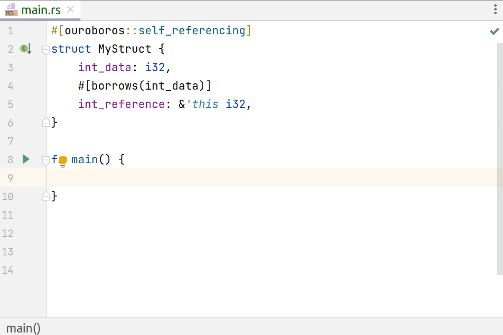Image resolution: width=503 pixels, height=335 pixels.
Task: Click the vertical scrollbar on the right edge
Action: (500, 159)
